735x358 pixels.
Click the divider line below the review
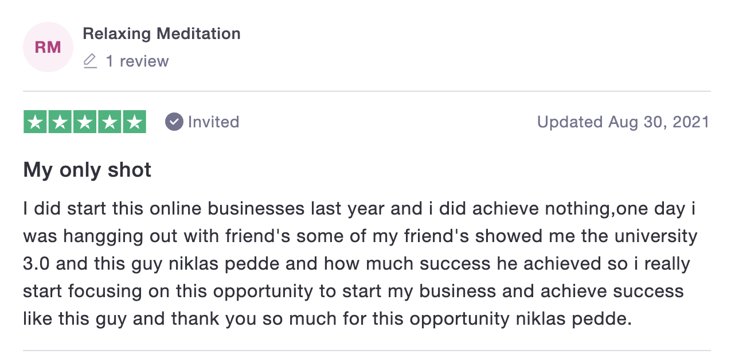coord(367,351)
